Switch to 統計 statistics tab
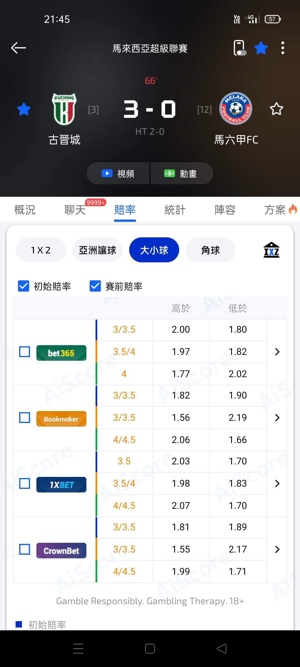The height and width of the screenshot is (667, 300). click(175, 210)
